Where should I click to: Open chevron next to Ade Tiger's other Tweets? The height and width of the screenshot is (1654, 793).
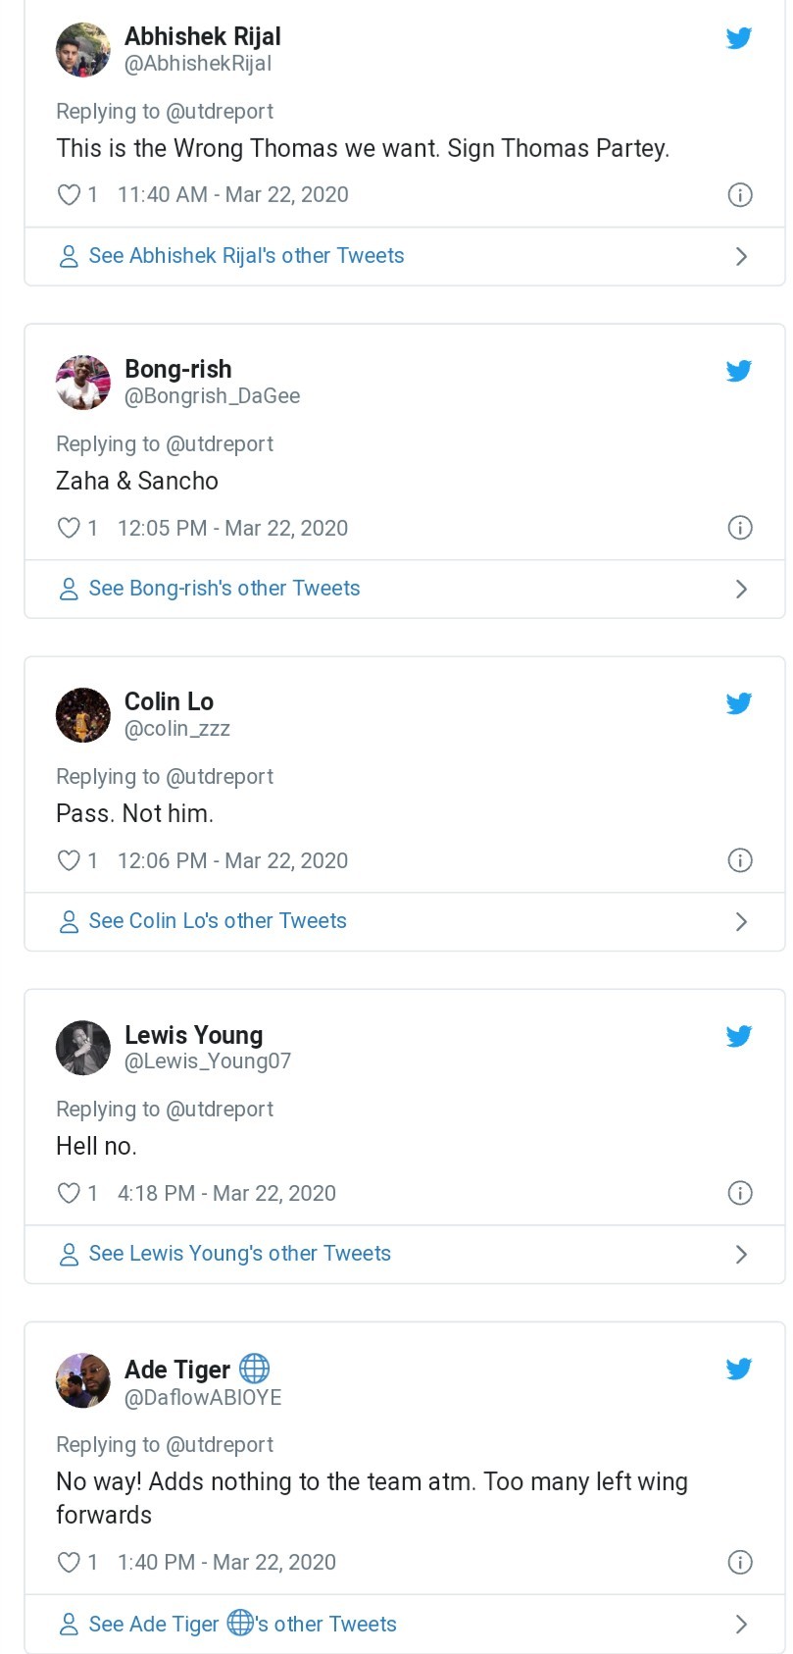pos(741,1625)
